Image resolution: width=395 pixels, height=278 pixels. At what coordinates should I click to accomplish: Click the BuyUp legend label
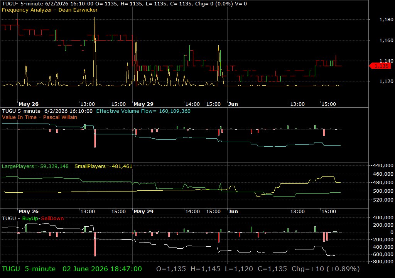30,219
